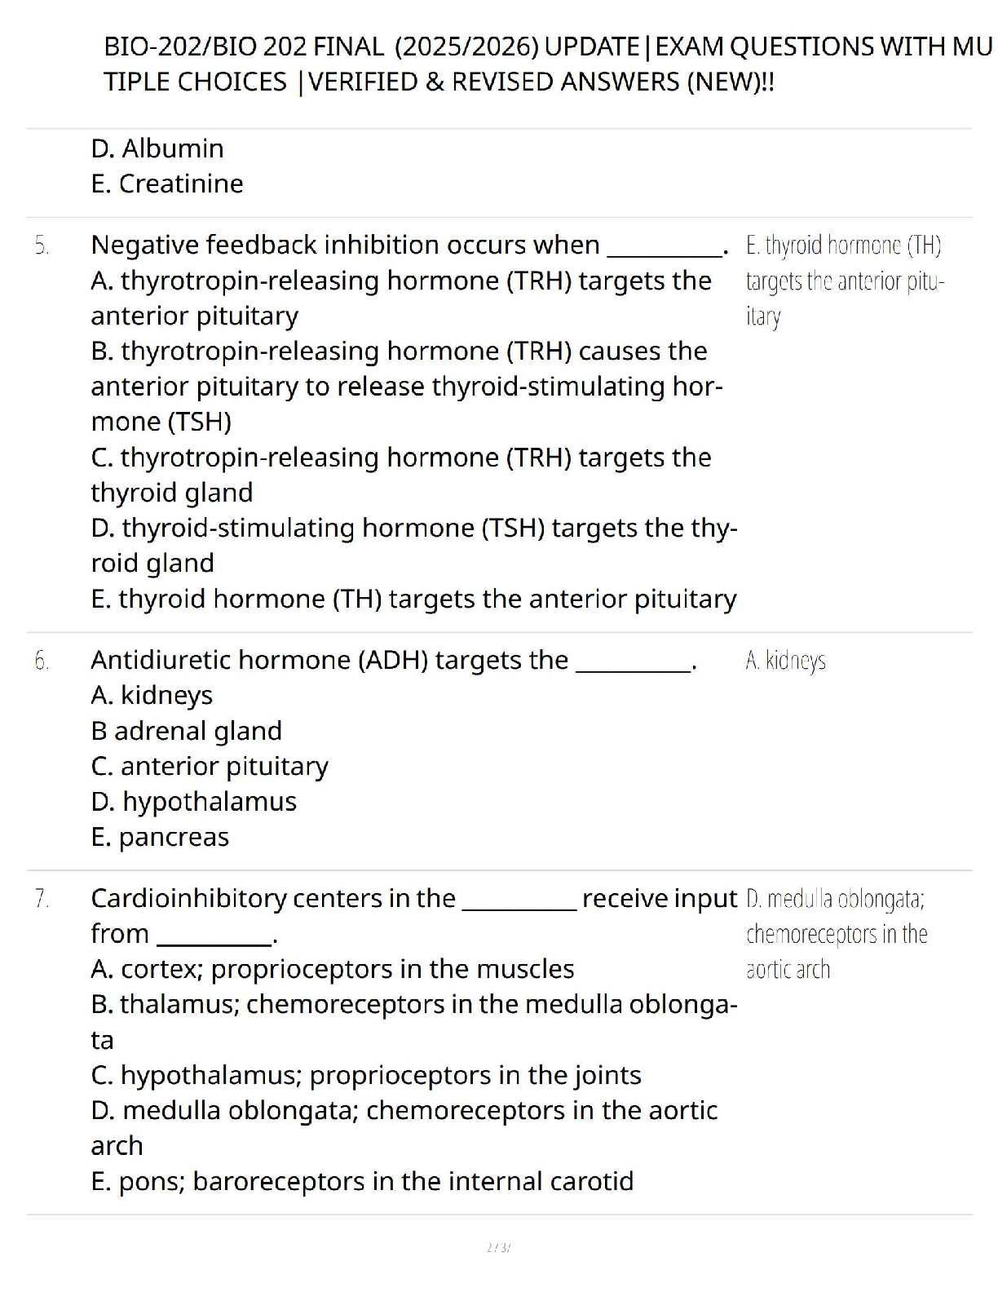This screenshot has width=998, height=1292.
Task: Select the option "E. Creatinine"
Action: pos(167,184)
